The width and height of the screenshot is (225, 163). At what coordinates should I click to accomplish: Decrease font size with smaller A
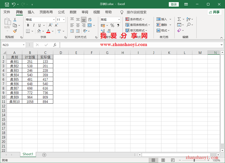click(56, 25)
